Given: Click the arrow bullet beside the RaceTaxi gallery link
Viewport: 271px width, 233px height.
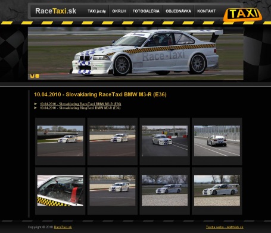Looking at the screenshot, I should (36, 104).
